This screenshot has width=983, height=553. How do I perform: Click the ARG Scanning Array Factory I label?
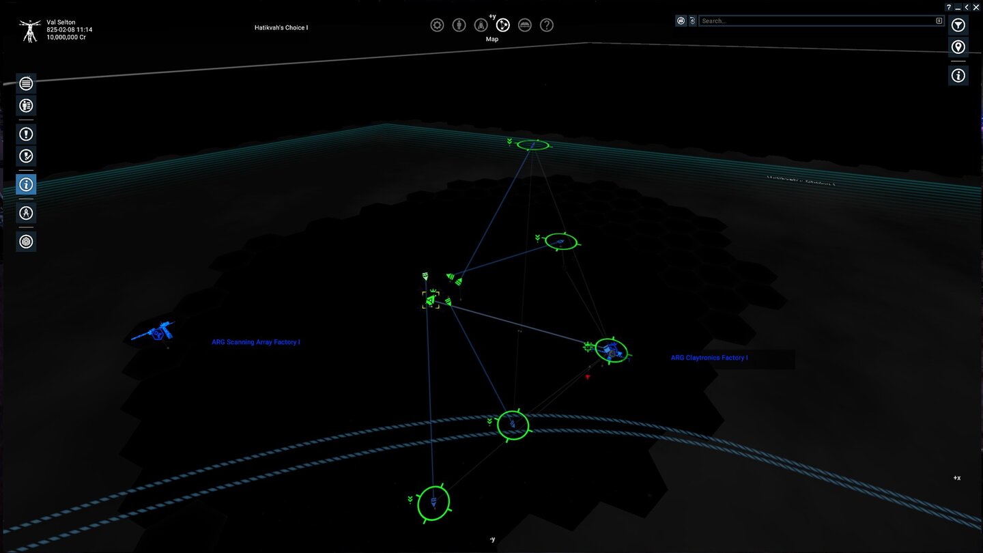pos(256,342)
